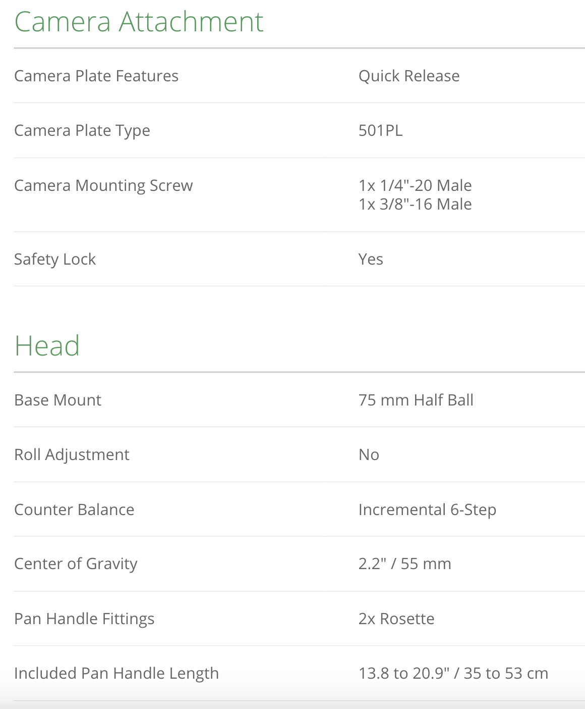Image resolution: width=585 pixels, height=709 pixels.
Task: Click the Counter Balance label
Action: 74,510
